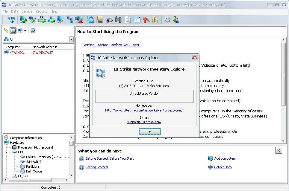Screen dimensions: 289x191
Task: Click the binoculars search toolbar icon
Action: [x=118, y=20]
